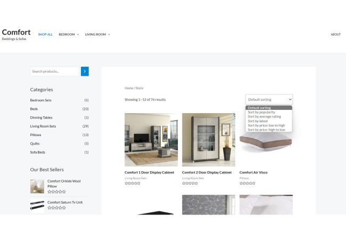Open Comfort Saturn Tv Unit thumbnail

click(x=37, y=205)
